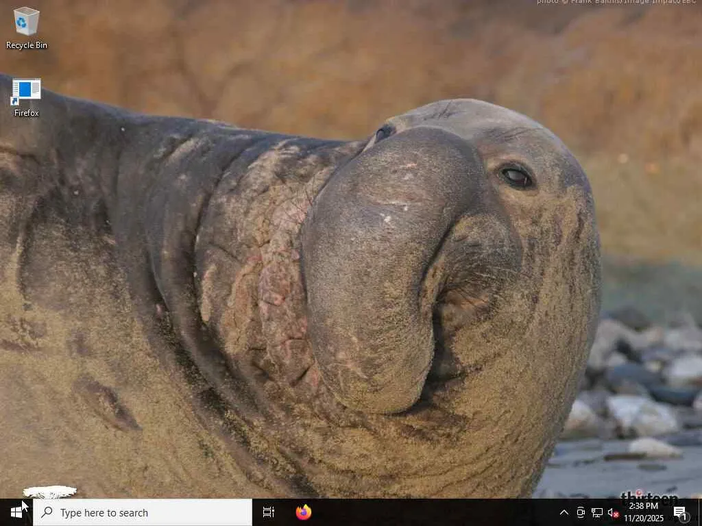This screenshot has width=702, height=526.
Task: Open the Windows Start menu
Action: coord(16,512)
